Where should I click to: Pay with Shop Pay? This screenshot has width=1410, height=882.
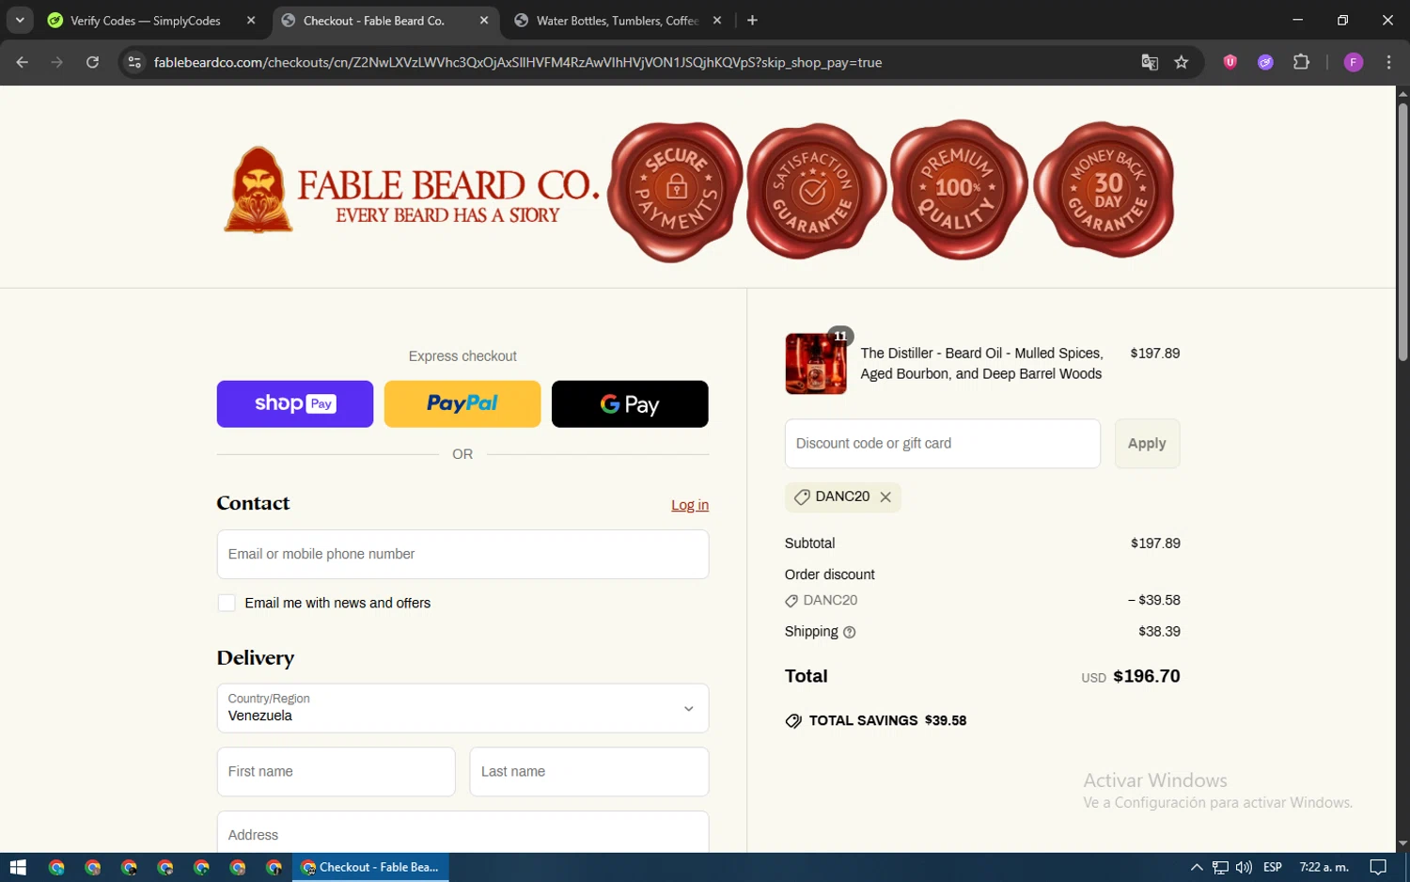point(295,404)
